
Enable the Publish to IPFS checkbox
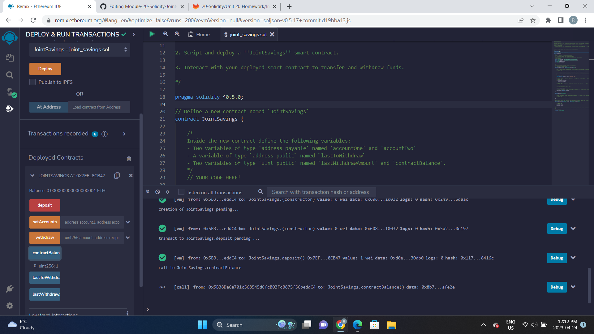click(x=32, y=82)
